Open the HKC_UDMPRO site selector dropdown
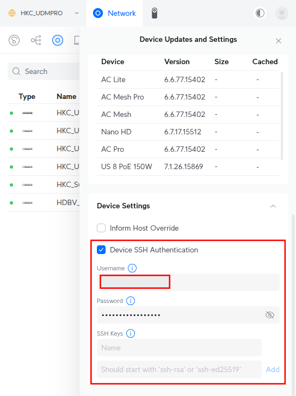Screen dimensions: 296x396 44,13
